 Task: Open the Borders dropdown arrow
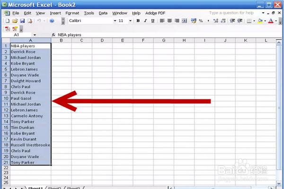coord(254,21)
